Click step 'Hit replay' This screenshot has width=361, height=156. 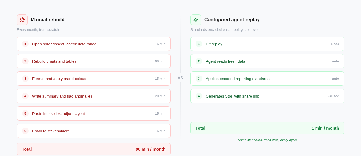point(267,44)
